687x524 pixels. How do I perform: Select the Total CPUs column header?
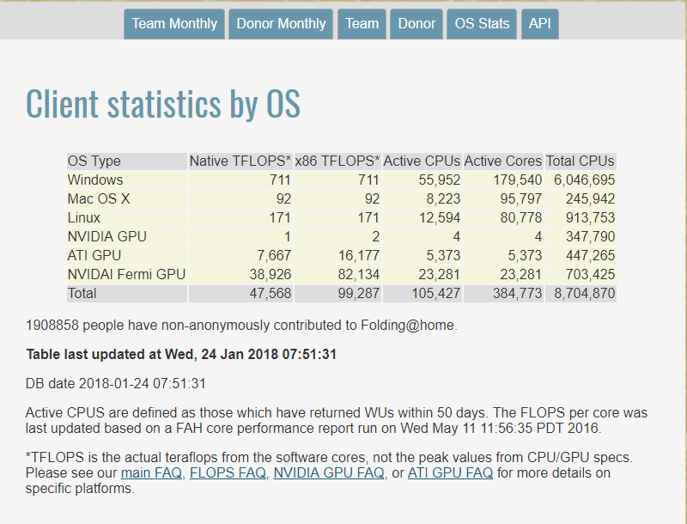[x=581, y=161]
